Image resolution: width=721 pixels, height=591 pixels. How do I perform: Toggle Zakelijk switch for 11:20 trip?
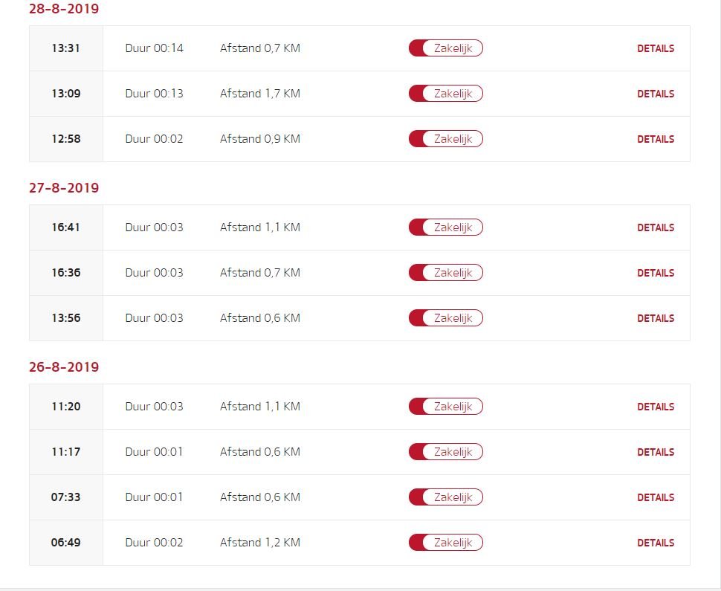445,407
